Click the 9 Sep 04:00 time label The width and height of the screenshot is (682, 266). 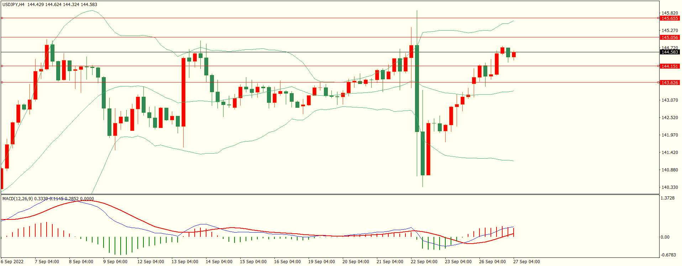[x=115, y=262]
